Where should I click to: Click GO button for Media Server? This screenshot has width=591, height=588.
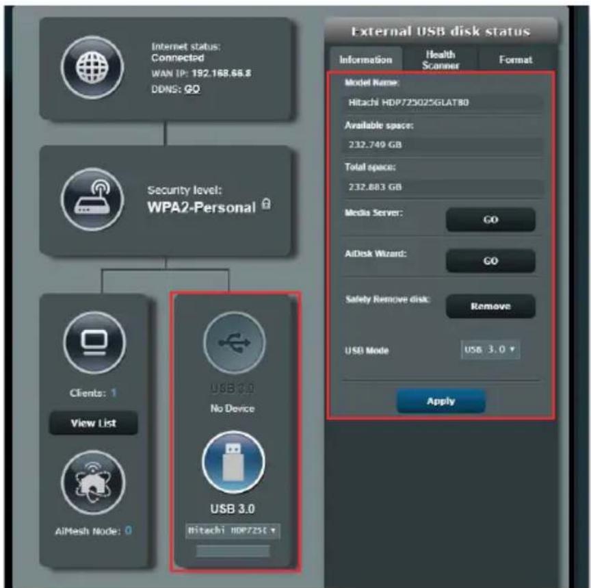[490, 220]
